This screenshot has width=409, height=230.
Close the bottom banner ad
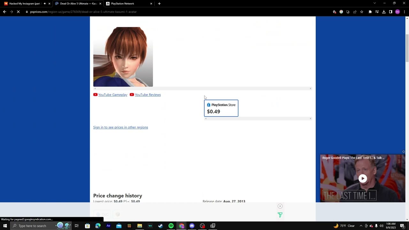coord(280,206)
